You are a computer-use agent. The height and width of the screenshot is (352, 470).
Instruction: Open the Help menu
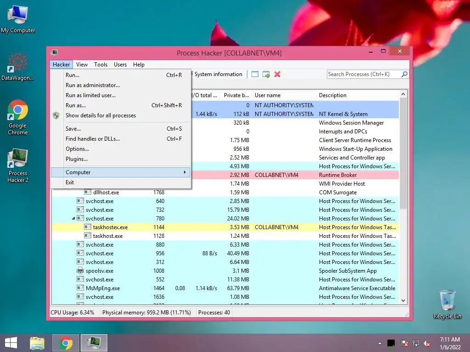[139, 64]
